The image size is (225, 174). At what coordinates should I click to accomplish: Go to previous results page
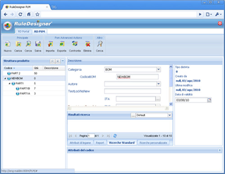coord(76,136)
